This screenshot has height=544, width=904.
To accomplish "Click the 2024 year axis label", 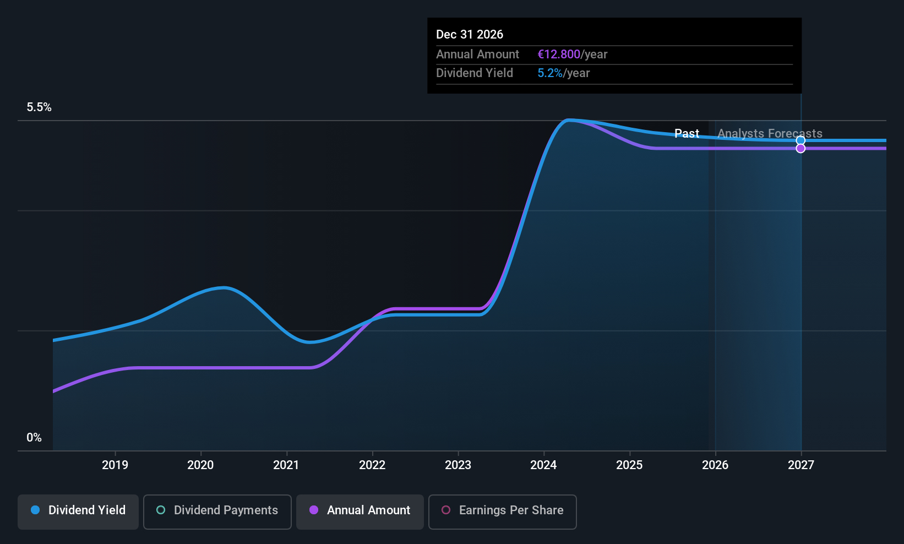I will click(543, 465).
